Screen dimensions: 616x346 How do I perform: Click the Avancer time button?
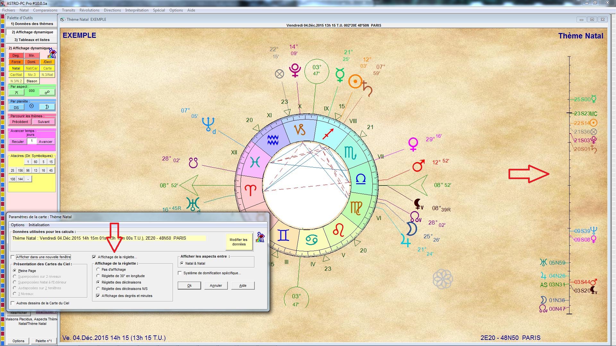click(46, 142)
